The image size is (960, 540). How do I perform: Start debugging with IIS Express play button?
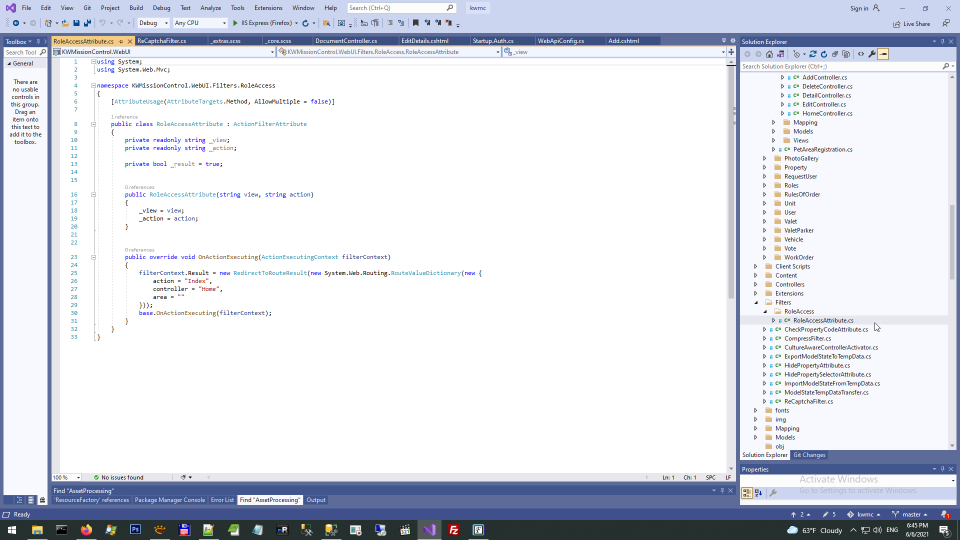click(x=235, y=23)
